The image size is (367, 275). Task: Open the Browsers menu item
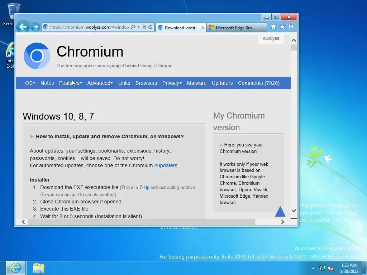click(146, 83)
